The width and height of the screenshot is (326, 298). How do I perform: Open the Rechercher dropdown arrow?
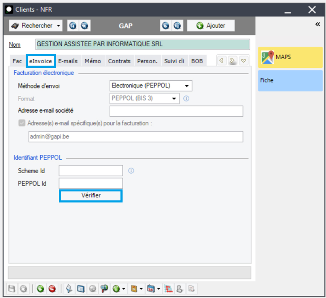click(58, 26)
